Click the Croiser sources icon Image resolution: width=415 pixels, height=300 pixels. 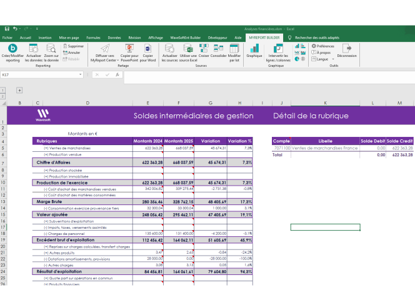click(204, 48)
